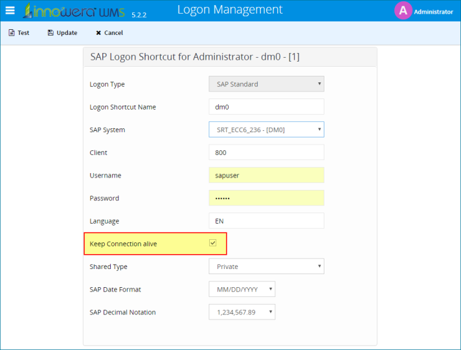
Task: Click the SAP Date Format label
Action: click(115, 289)
